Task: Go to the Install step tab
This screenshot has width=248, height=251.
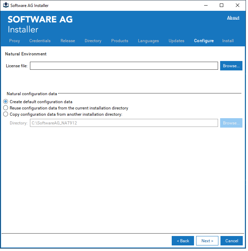Action: point(228,41)
